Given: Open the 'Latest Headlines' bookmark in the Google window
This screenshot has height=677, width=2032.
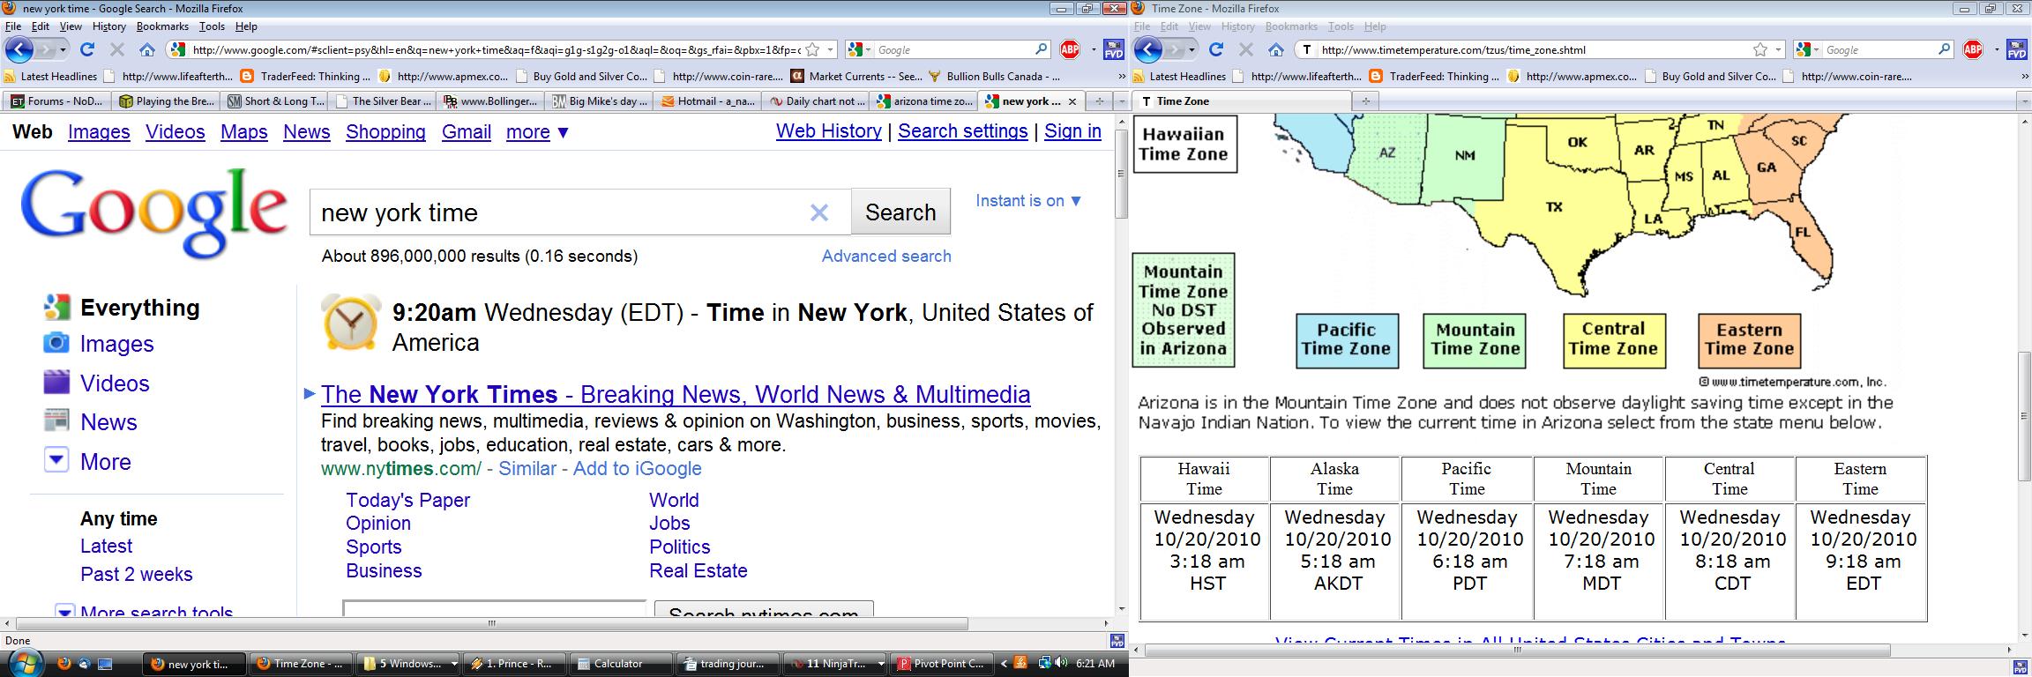Looking at the screenshot, I should coord(51,77).
